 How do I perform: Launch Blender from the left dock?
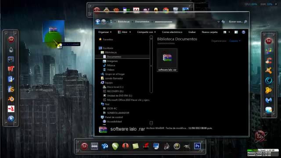point(11,99)
